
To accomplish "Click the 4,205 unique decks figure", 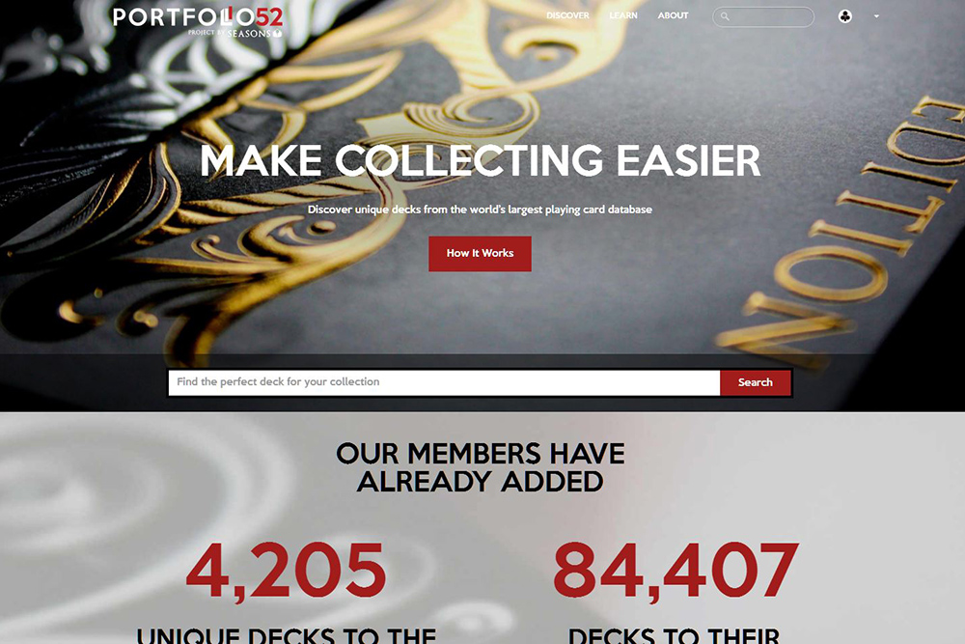I will pos(287,571).
